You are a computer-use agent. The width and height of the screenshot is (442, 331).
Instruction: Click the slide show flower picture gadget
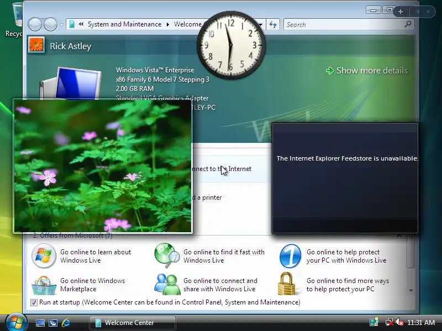tap(103, 166)
